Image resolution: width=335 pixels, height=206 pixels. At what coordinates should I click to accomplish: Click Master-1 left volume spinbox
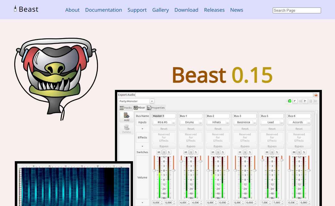(158, 203)
